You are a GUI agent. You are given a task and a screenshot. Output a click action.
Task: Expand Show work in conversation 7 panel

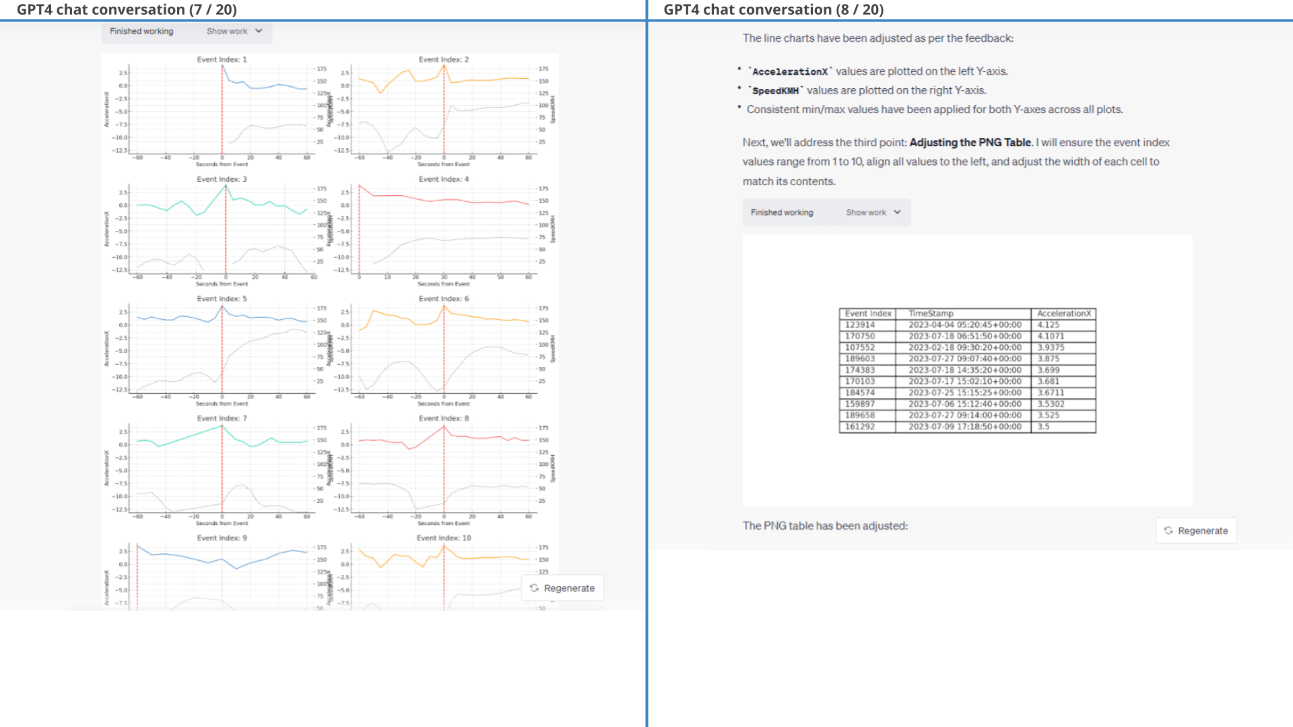pos(234,32)
